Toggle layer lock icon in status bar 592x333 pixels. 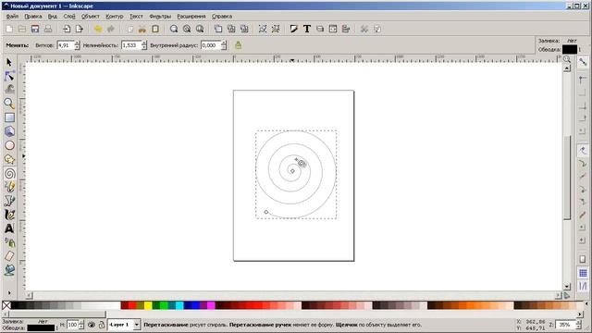(101, 325)
